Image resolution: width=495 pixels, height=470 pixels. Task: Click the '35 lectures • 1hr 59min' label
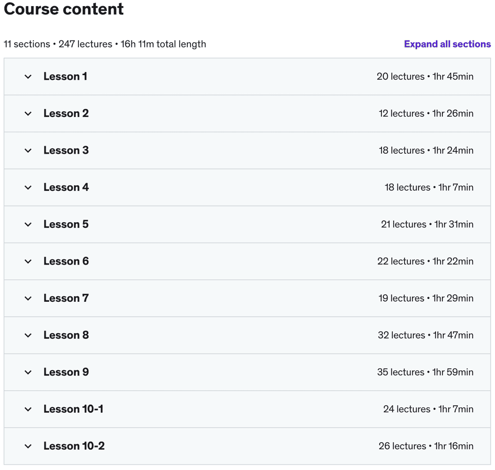coord(425,372)
